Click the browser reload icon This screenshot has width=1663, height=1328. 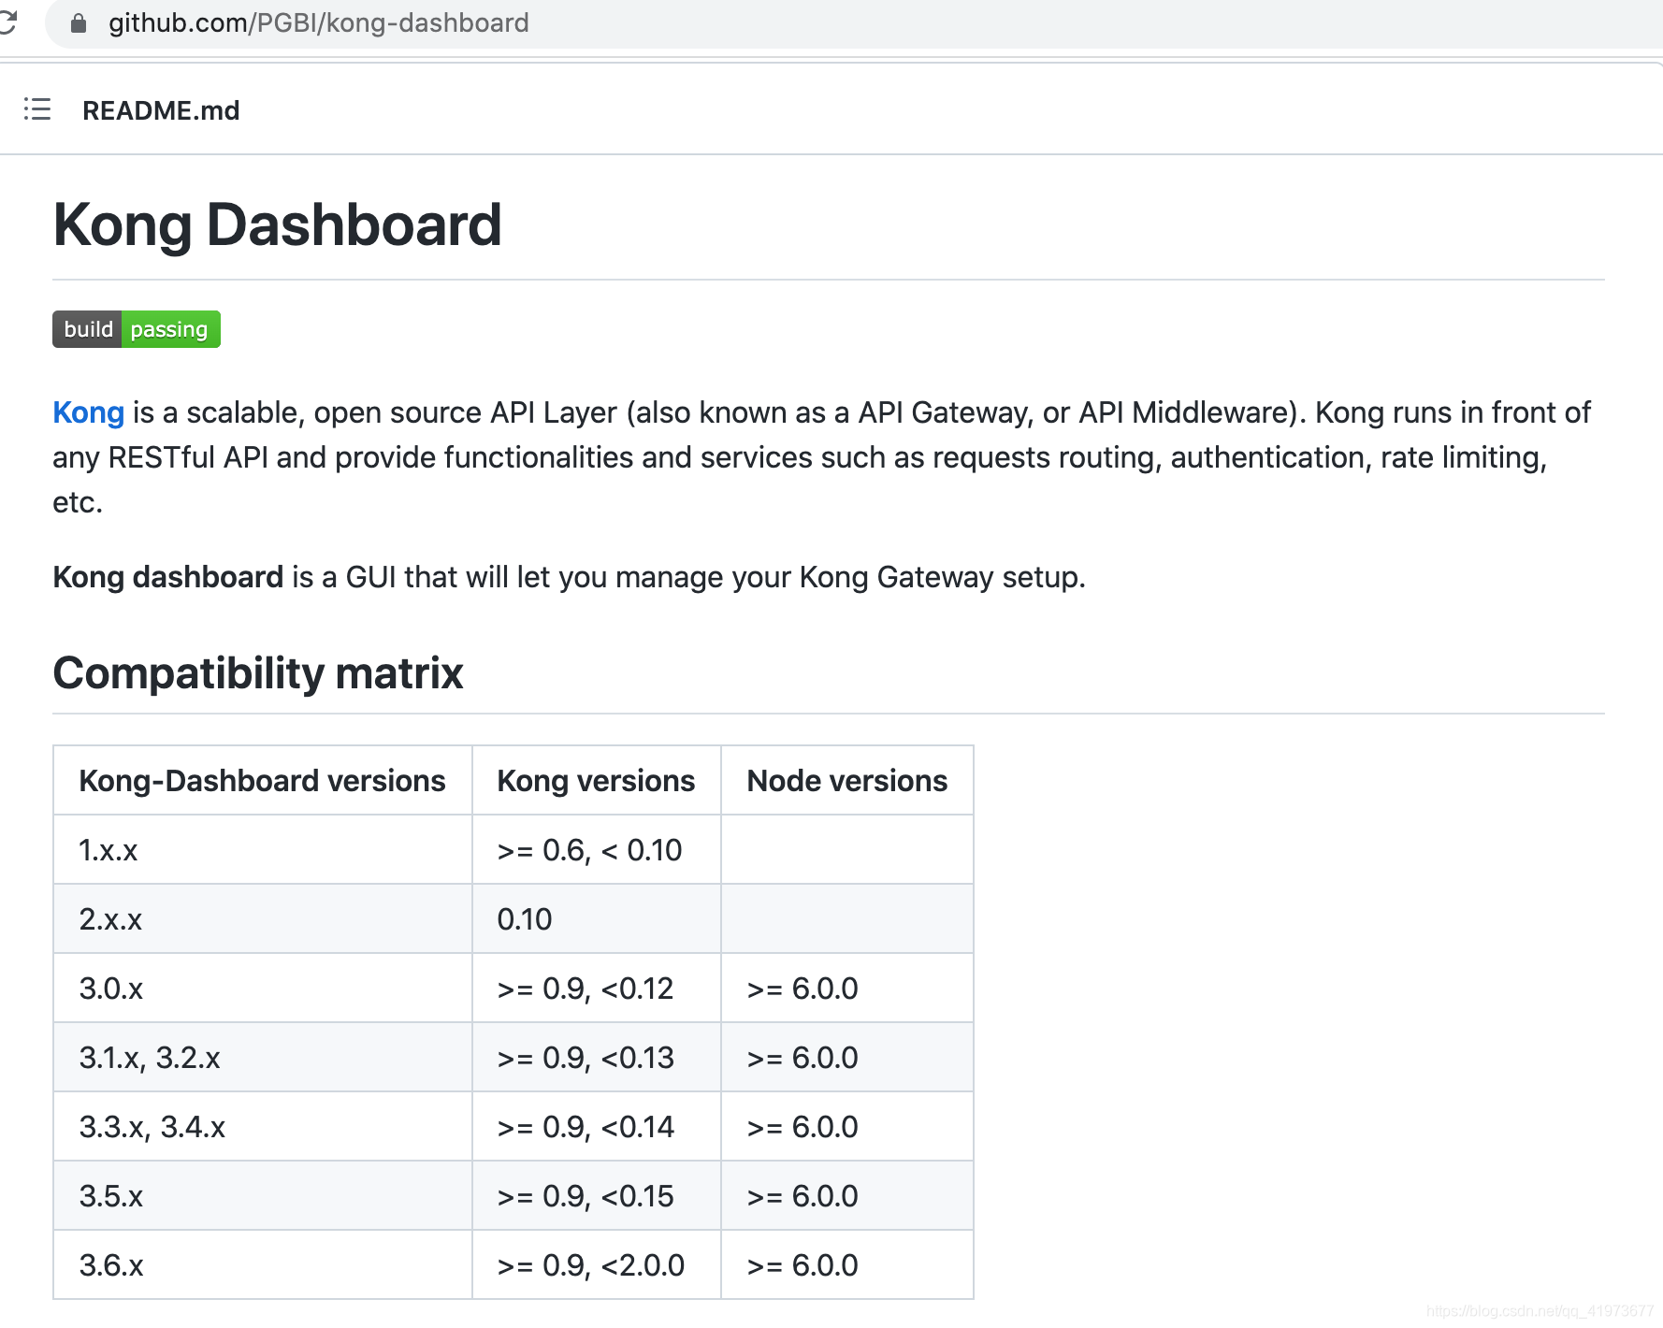(7, 22)
